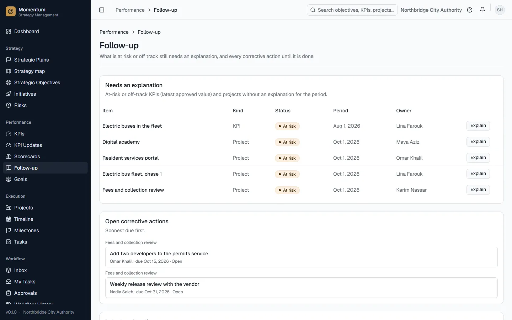The width and height of the screenshot is (512, 320).
Task: Explain the Resident services portal project
Action: 478,158
